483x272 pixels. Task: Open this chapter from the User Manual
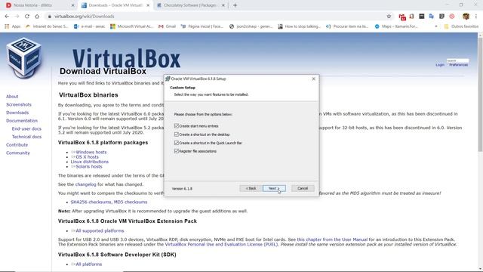pyautogui.click(x=332, y=240)
